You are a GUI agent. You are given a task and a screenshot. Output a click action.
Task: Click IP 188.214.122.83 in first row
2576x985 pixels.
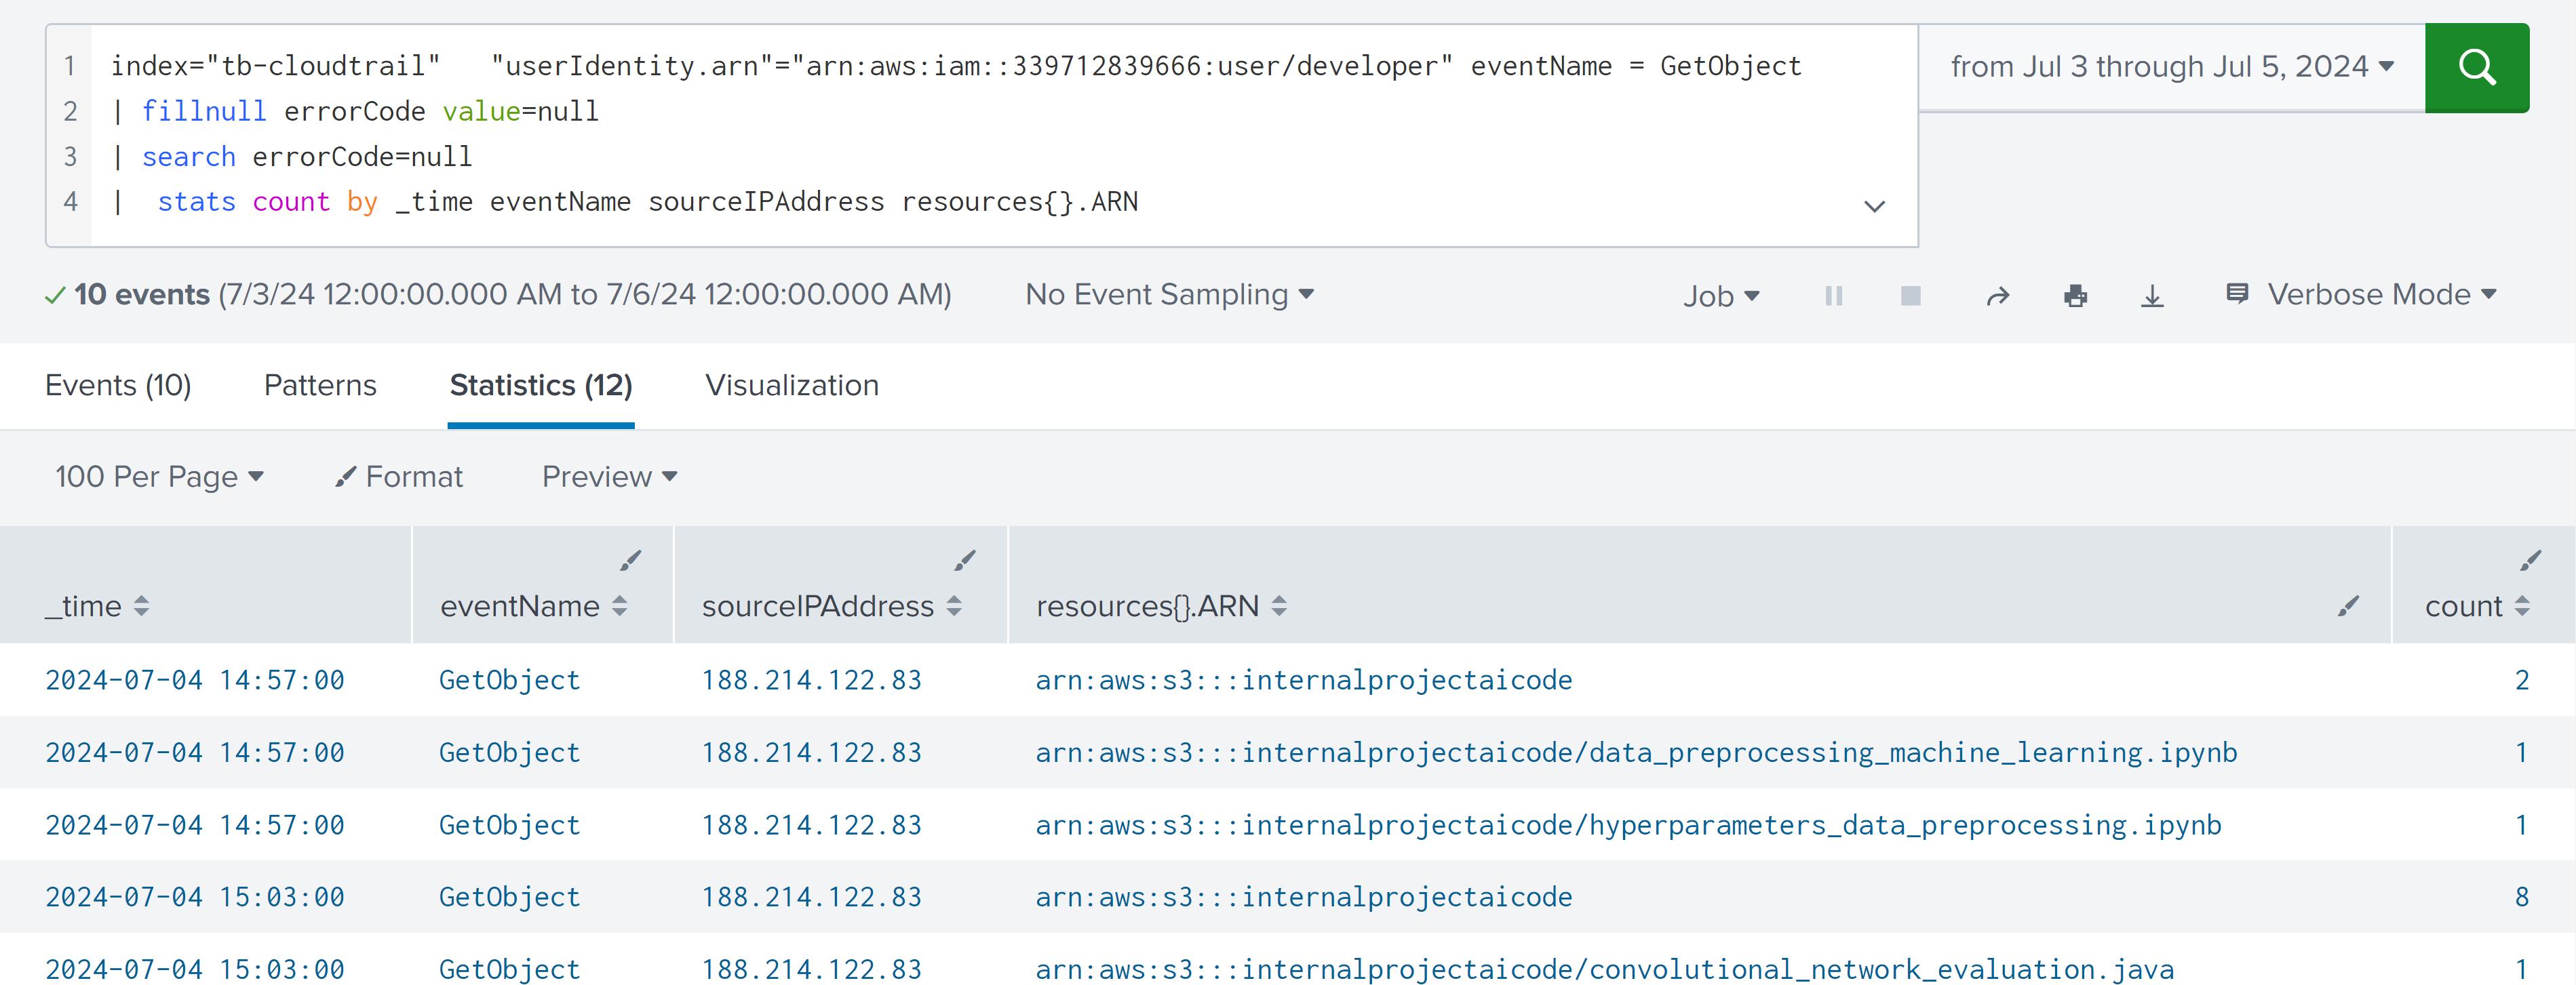click(x=811, y=680)
